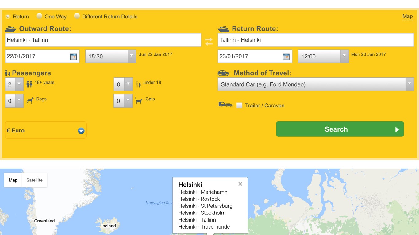Open the Map link top right
This screenshot has height=235, width=419.
[407, 16]
